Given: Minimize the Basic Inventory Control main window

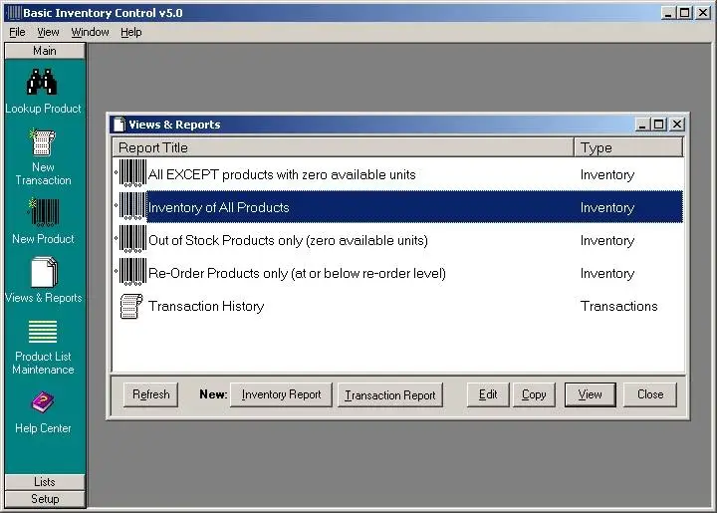Looking at the screenshot, I should [x=668, y=13].
